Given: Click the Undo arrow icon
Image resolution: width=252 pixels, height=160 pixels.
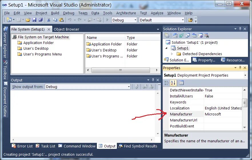Looking at the screenshot, I should [70, 20].
